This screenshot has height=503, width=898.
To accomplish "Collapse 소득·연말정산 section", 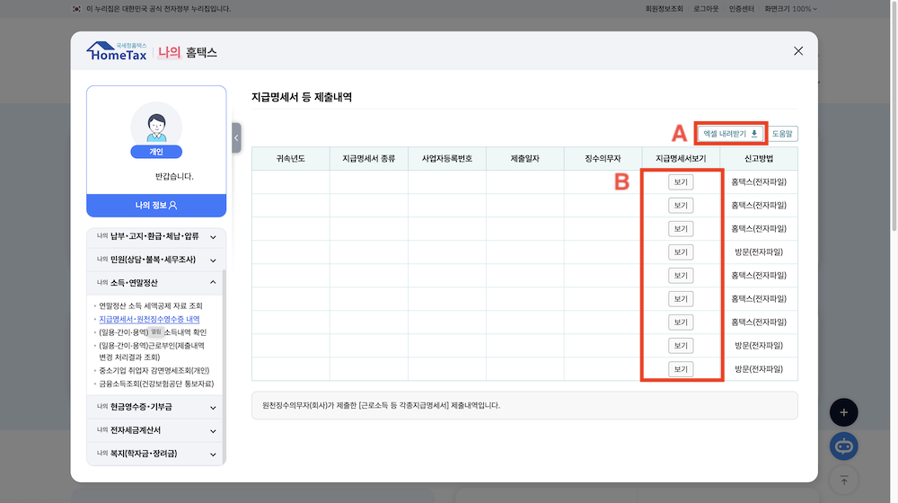I will tap(156, 282).
